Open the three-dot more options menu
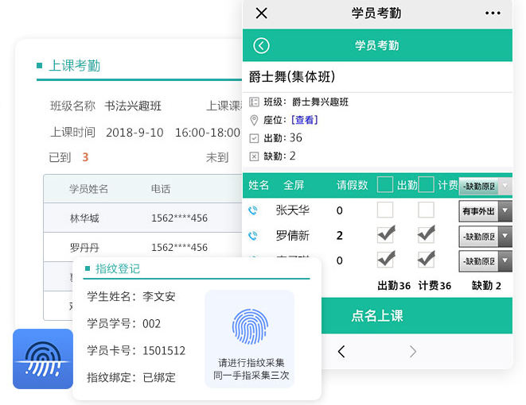The height and width of the screenshot is (405, 526). click(x=493, y=13)
